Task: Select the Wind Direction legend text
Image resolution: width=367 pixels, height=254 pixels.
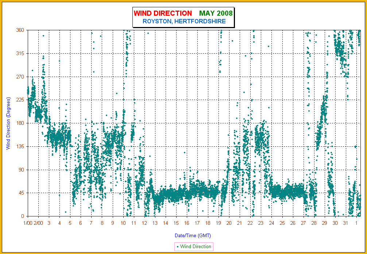Action: [x=196, y=247]
